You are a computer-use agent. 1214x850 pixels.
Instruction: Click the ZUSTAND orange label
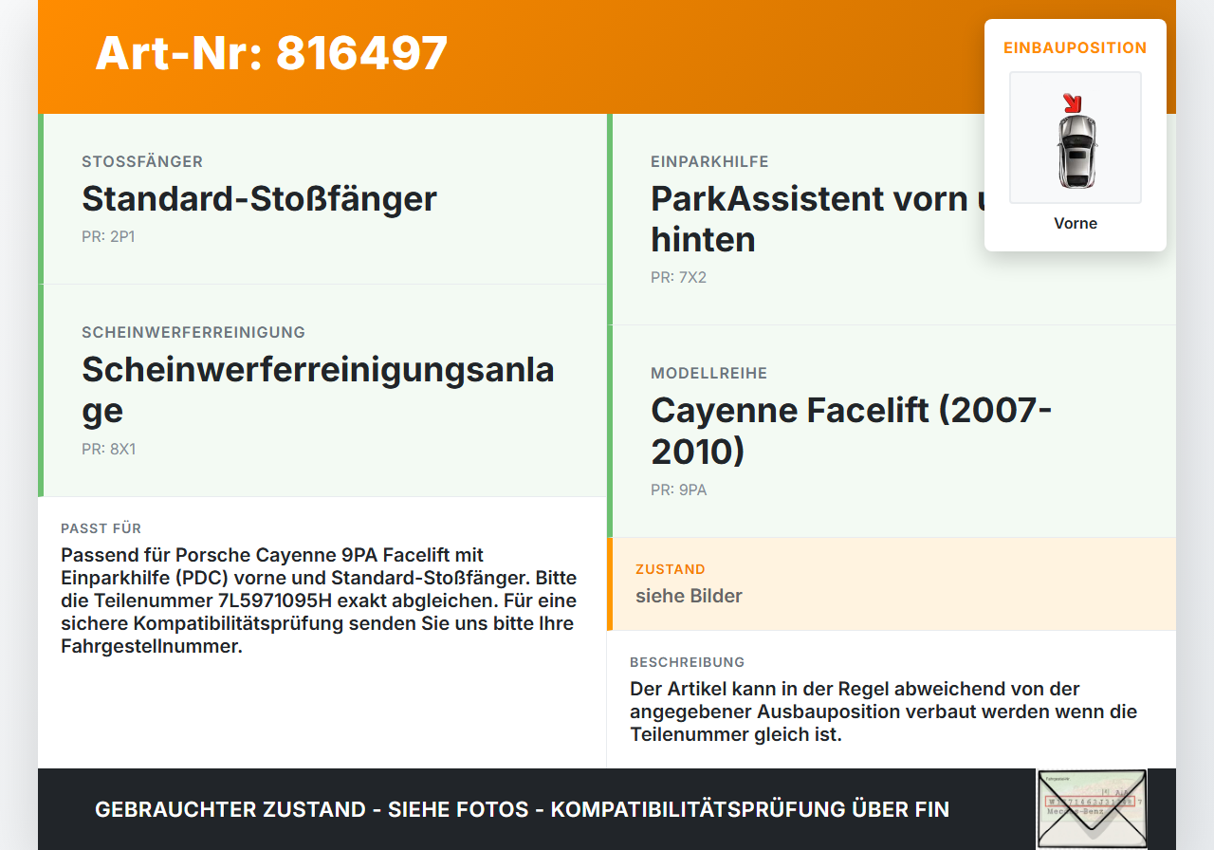tap(670, 570)
